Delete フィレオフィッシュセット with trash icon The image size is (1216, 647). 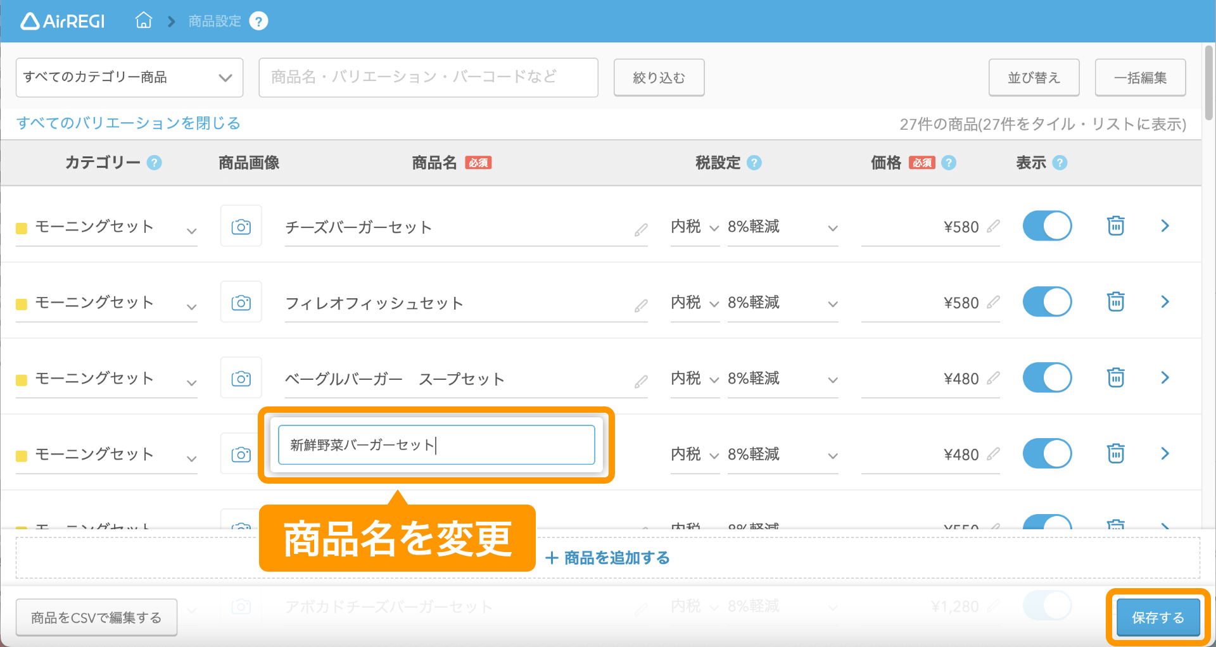1115,301
